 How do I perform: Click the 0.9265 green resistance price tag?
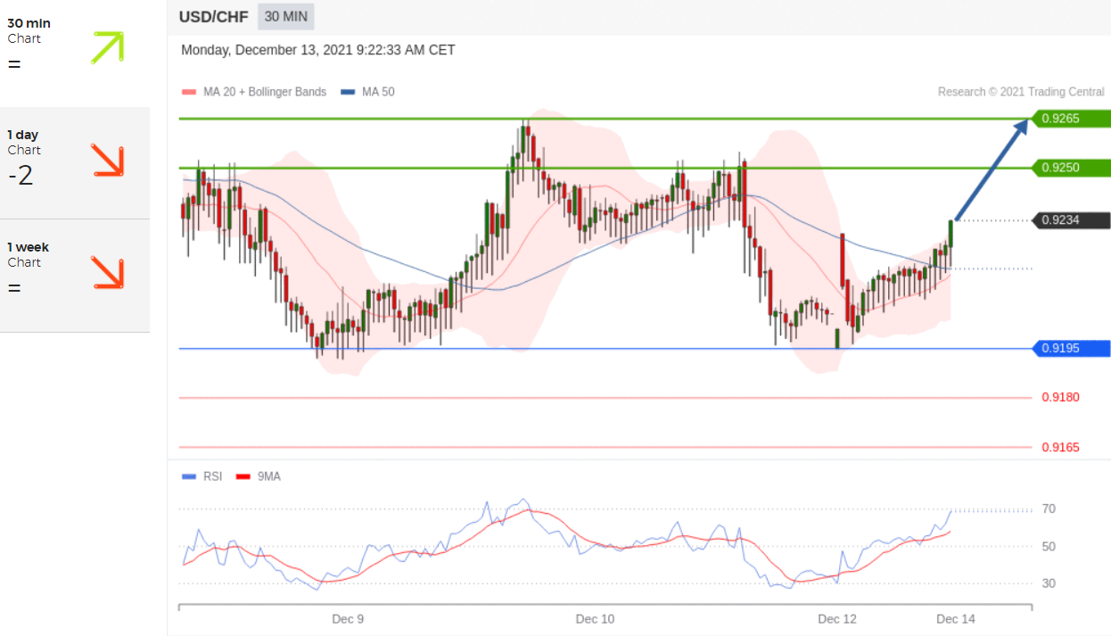pyautogui.click(x=1070, y=119)
